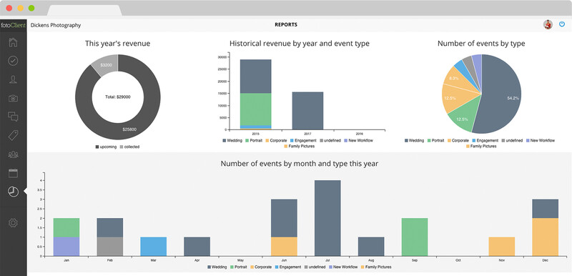Toggle Family Pictures legend under Historical revenue

click(299, 146)
